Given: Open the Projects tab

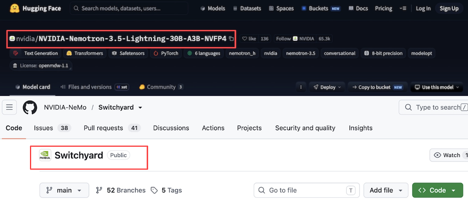Looking at the screenshot, I should [x=249, y=128].
